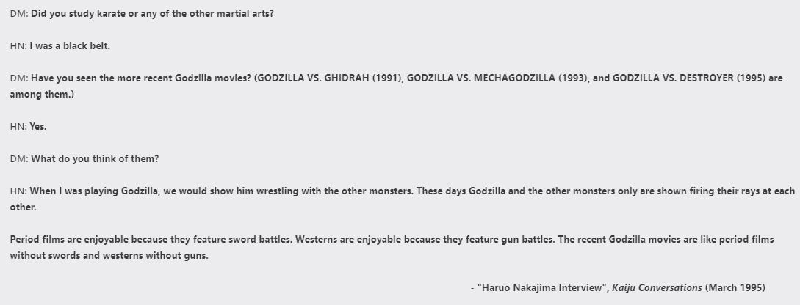This screenshot has width=800, height=305.
Task: Click the "Haruo Nakajima Interview" citation title
Action: [541, 287]
